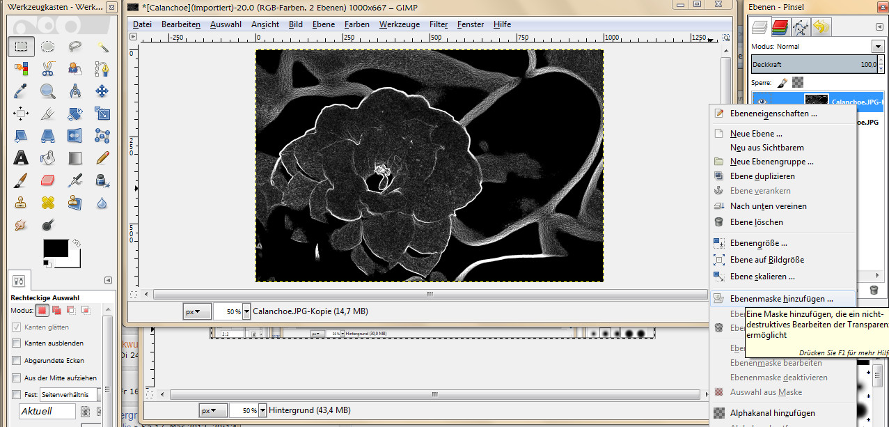Select the Pencil tool
This screenshot has width=889, height=427.
click(x=102, y=157)
